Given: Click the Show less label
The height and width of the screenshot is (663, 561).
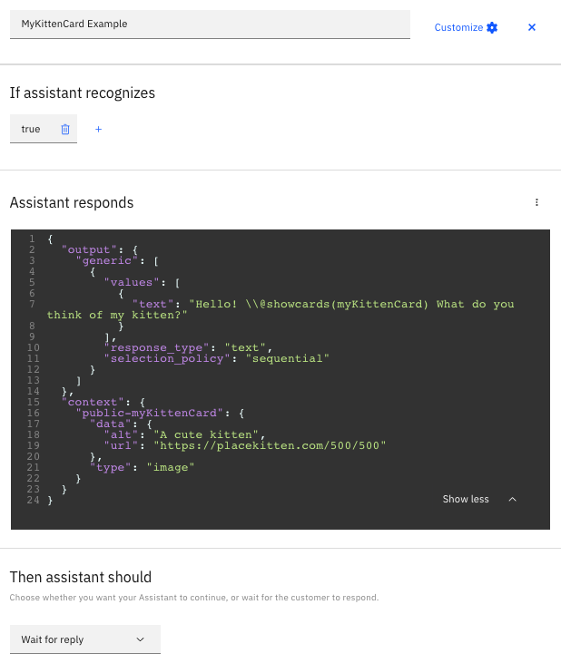Looking at the screenshot, I should (466, 500).
